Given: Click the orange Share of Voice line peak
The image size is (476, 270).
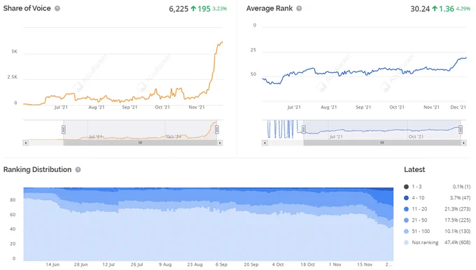Looking at the screenshot, I should pos(222,41).
